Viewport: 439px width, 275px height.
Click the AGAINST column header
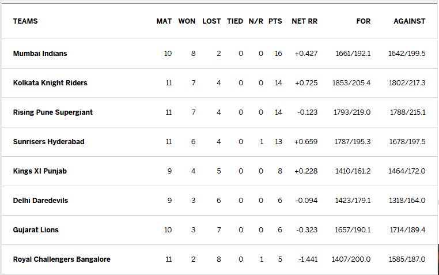pos(409,21)
